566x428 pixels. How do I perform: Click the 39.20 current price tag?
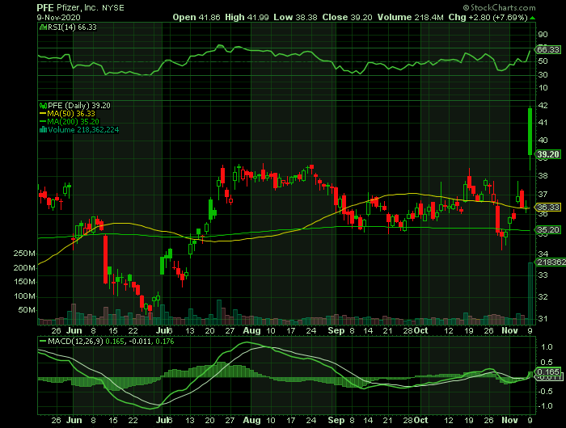[548, 154]
